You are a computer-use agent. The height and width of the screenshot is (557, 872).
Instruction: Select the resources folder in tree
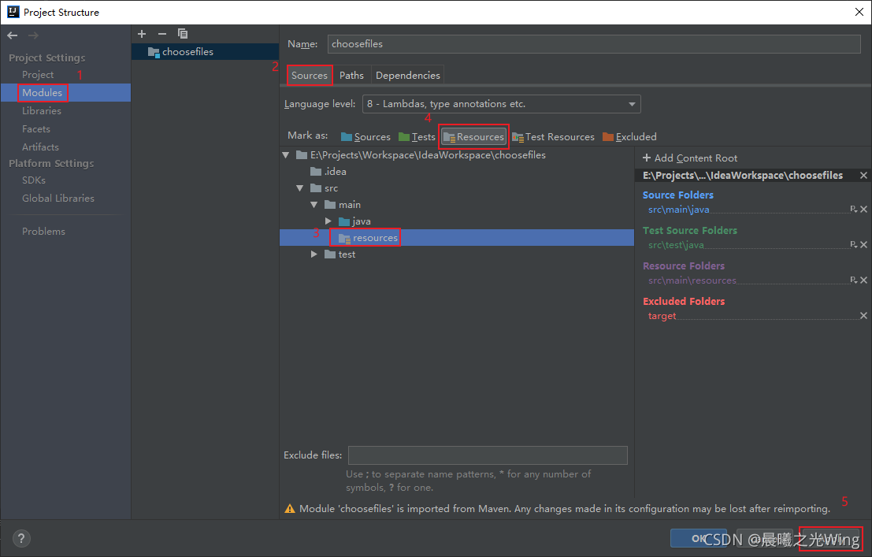click(x=368, y=238)
